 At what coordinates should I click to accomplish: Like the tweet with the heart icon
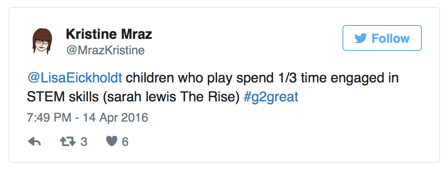(x=112, y=141)
